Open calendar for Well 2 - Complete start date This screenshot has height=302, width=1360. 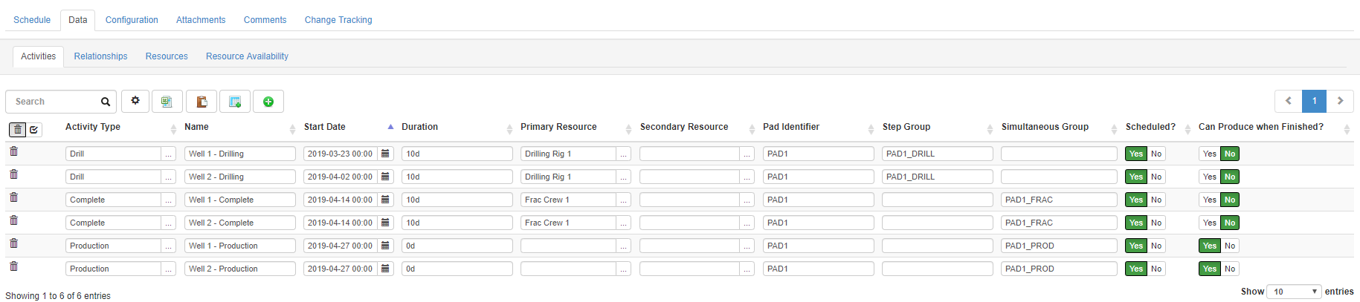(385, 223)
